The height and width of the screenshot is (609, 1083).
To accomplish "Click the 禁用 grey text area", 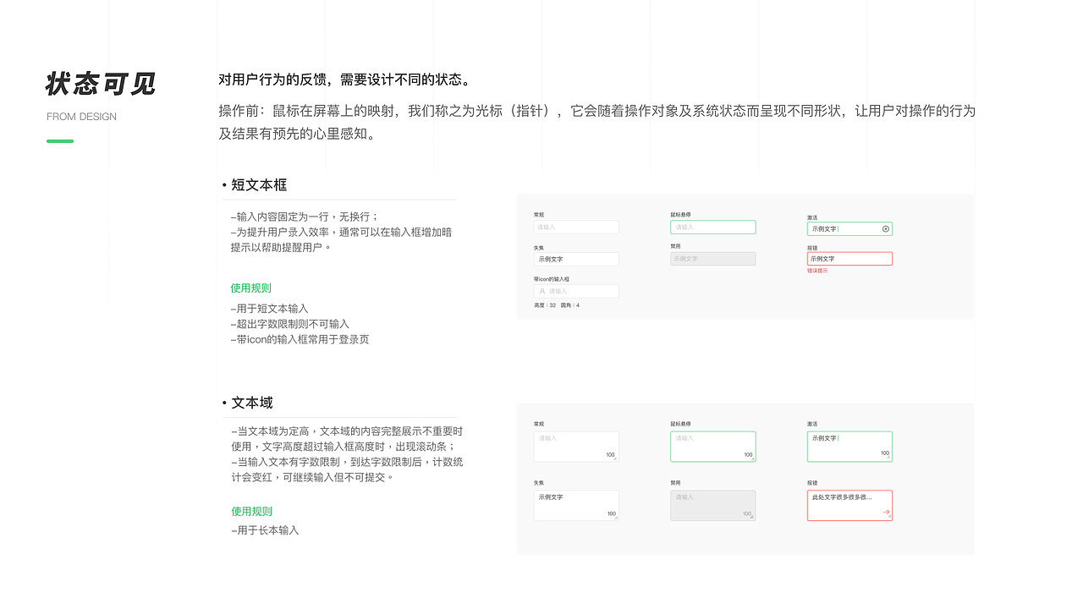I will [x=713, y=506].
